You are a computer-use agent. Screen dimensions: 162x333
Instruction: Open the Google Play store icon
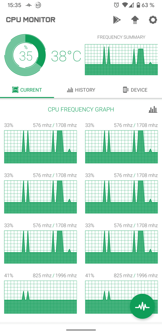(117, 20)
